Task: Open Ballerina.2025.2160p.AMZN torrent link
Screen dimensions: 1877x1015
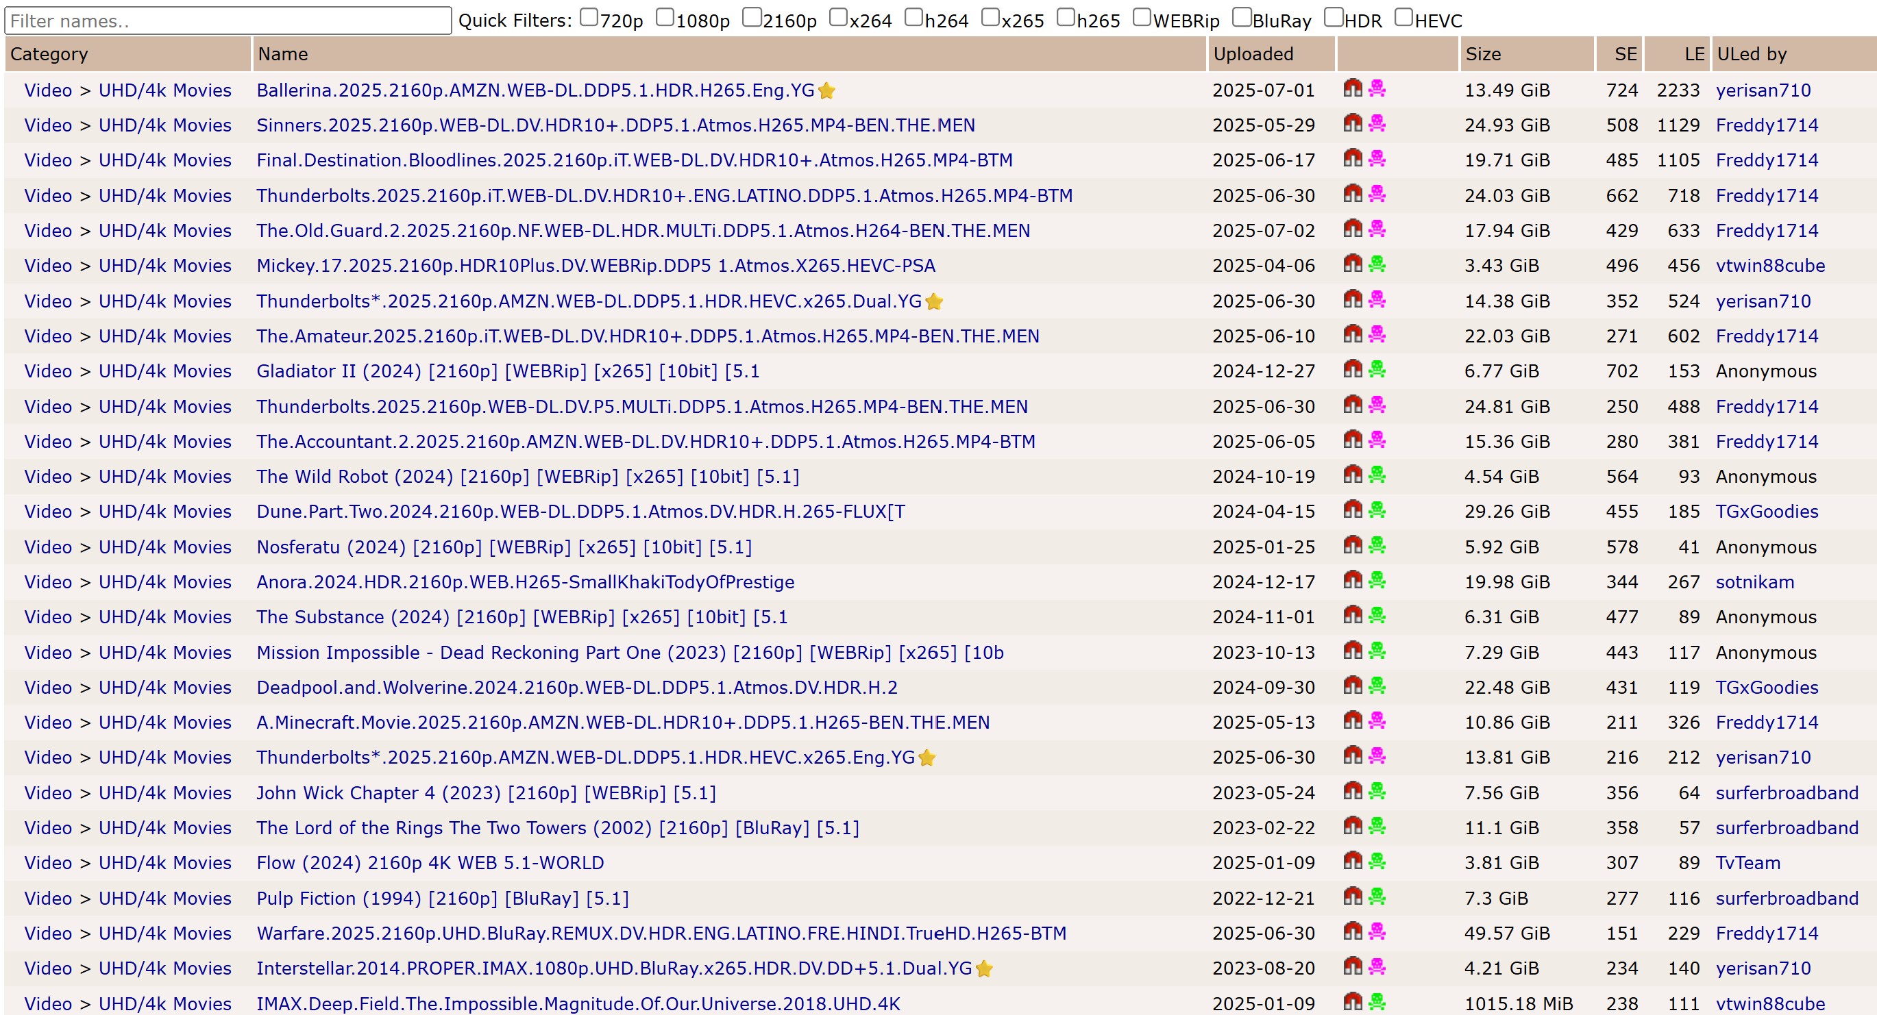Action: tap(535, 90)
